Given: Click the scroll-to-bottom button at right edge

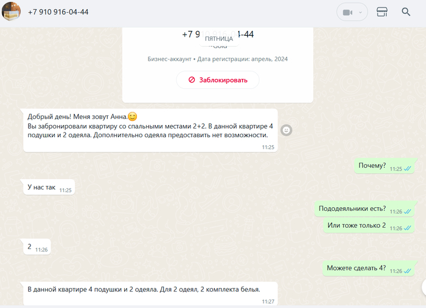Looking at the screenshot, I should click(423, 287).
